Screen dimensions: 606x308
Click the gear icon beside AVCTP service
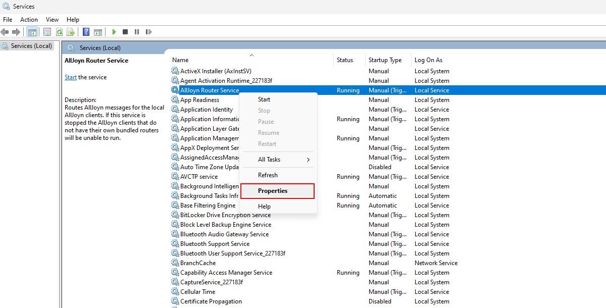tap(175, 177)
